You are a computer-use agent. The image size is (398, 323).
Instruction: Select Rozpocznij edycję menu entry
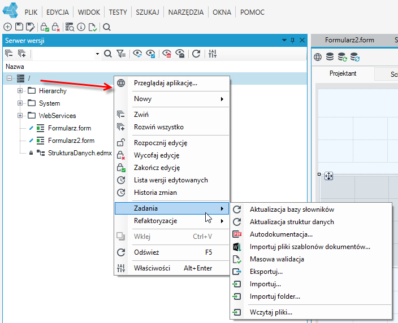click(x=172, y=143)
